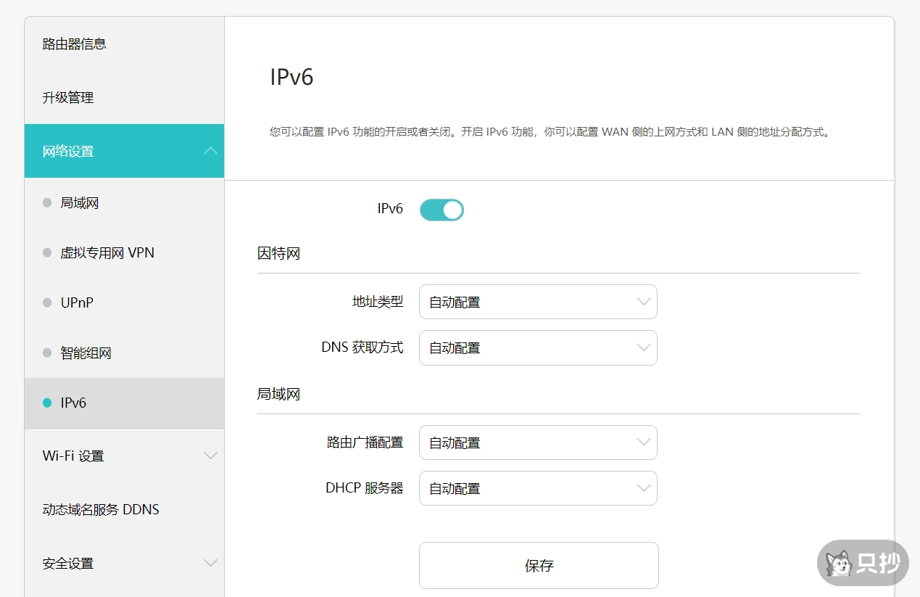The width and height of the screenshot is (920, 597).
Task: Click the 只抄 watermark logo
Action: [862, 563]
